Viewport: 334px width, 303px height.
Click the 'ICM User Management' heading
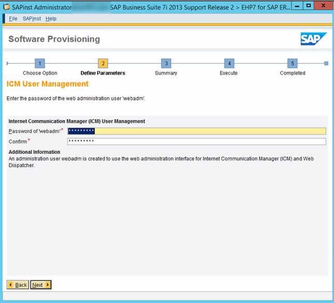pos(48,84)
